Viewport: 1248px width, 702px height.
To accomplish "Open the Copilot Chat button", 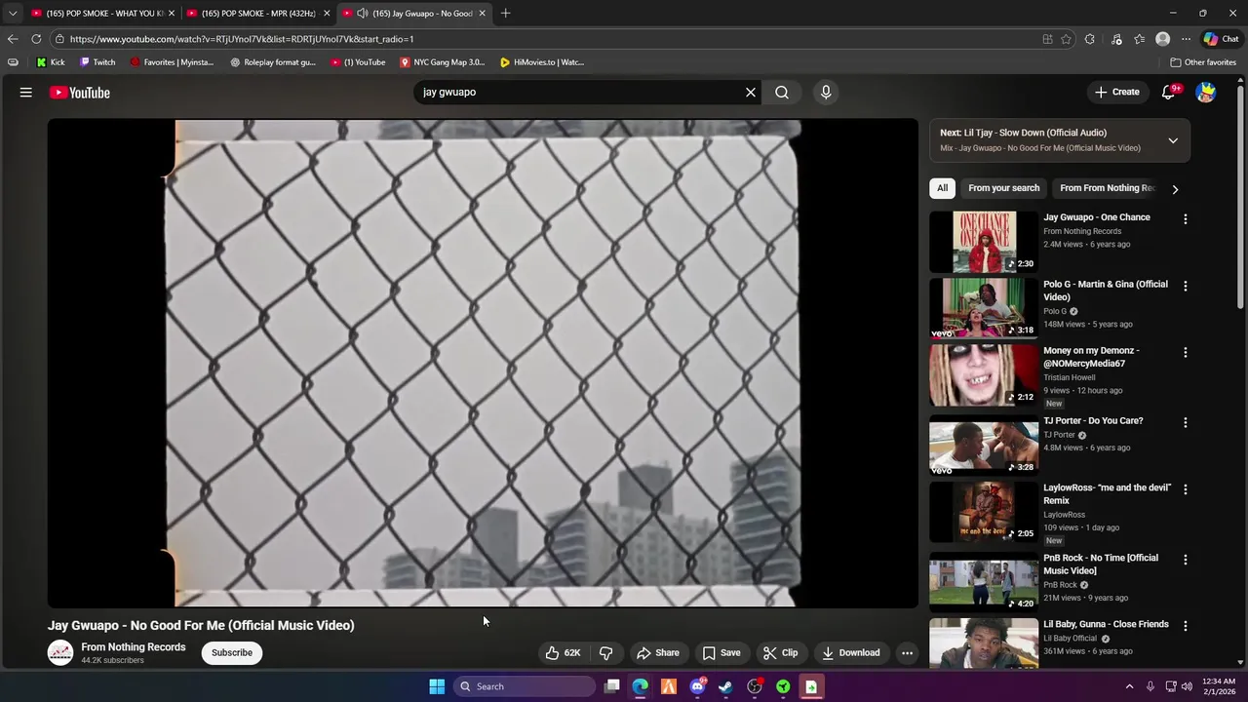I will coord(1221,39).
